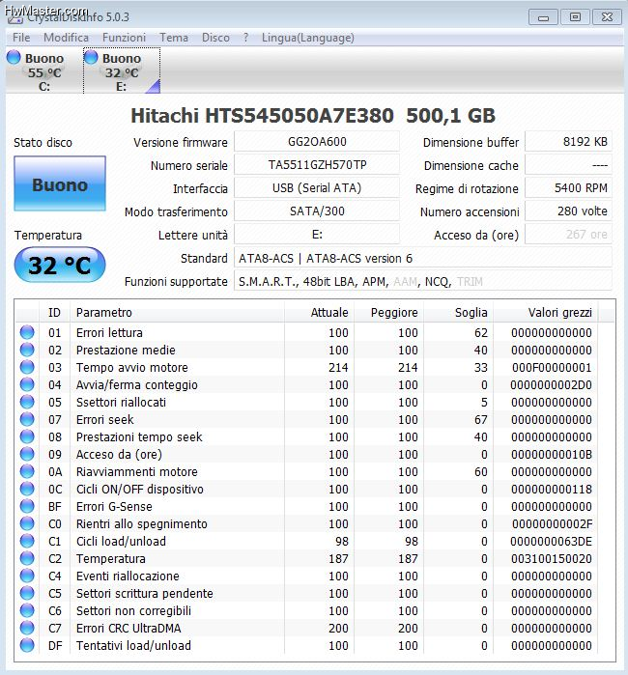The height and width of the screenshot is (675, 628).
Task: Click the serial number field TA5511GZH570TP
Action: [x=317, y=165]
